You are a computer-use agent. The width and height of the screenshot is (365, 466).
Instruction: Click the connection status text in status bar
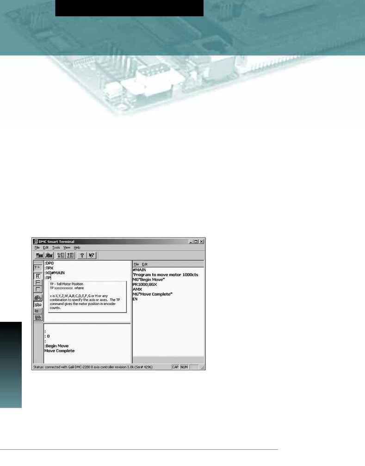pos(93,367)
